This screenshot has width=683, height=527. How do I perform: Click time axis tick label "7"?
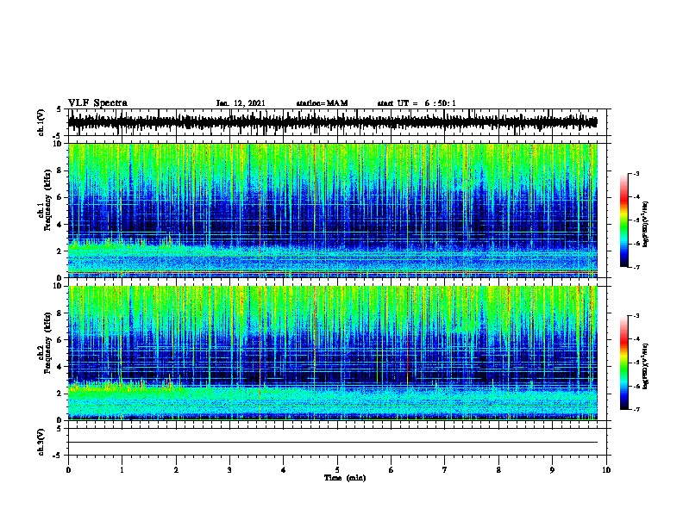(445, 470)
